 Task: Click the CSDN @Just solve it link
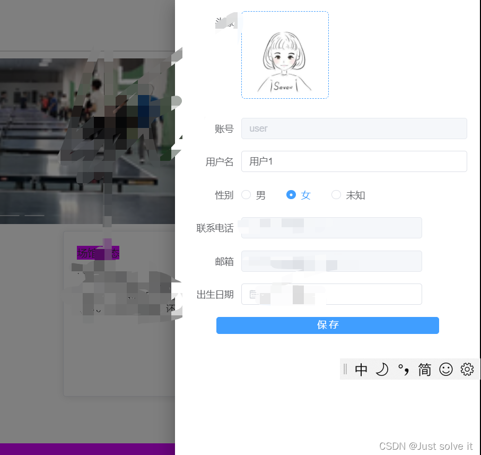[x=425, y=446]
